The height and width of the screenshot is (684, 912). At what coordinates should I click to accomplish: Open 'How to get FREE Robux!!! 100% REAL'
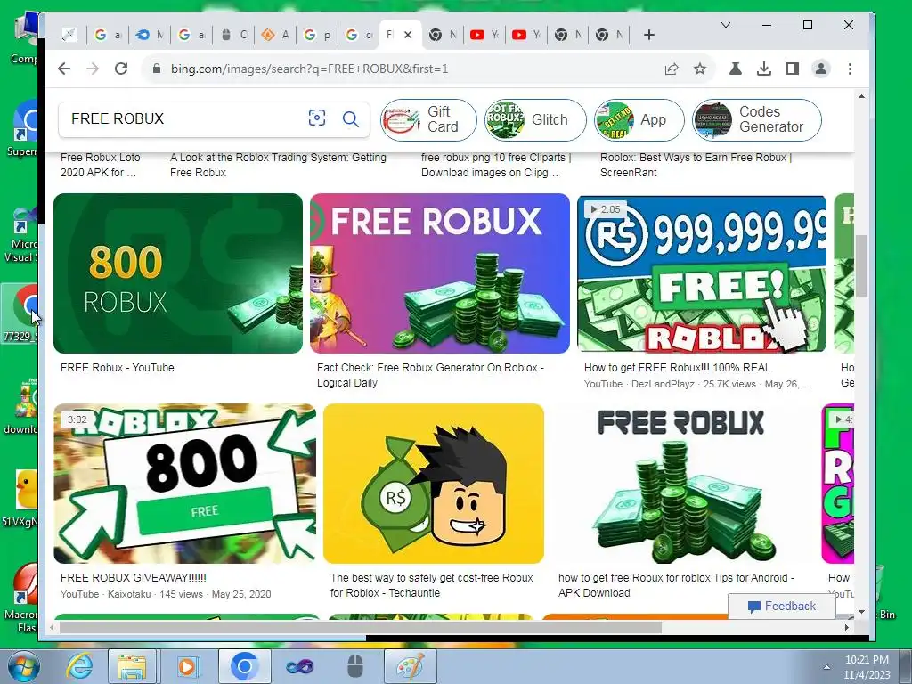tap(677, 368)
